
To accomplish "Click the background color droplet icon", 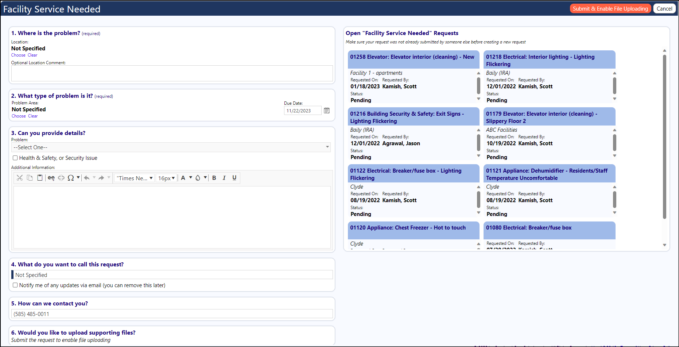I will (x=198, y=178).
